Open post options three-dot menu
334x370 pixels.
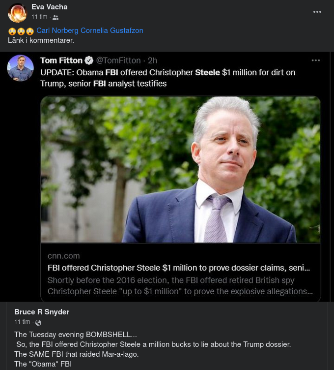pos(317,12)
